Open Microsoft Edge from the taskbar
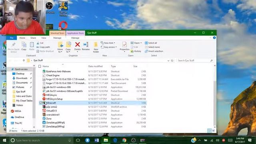This screenshot has height=144, width=256. [115, 140]
